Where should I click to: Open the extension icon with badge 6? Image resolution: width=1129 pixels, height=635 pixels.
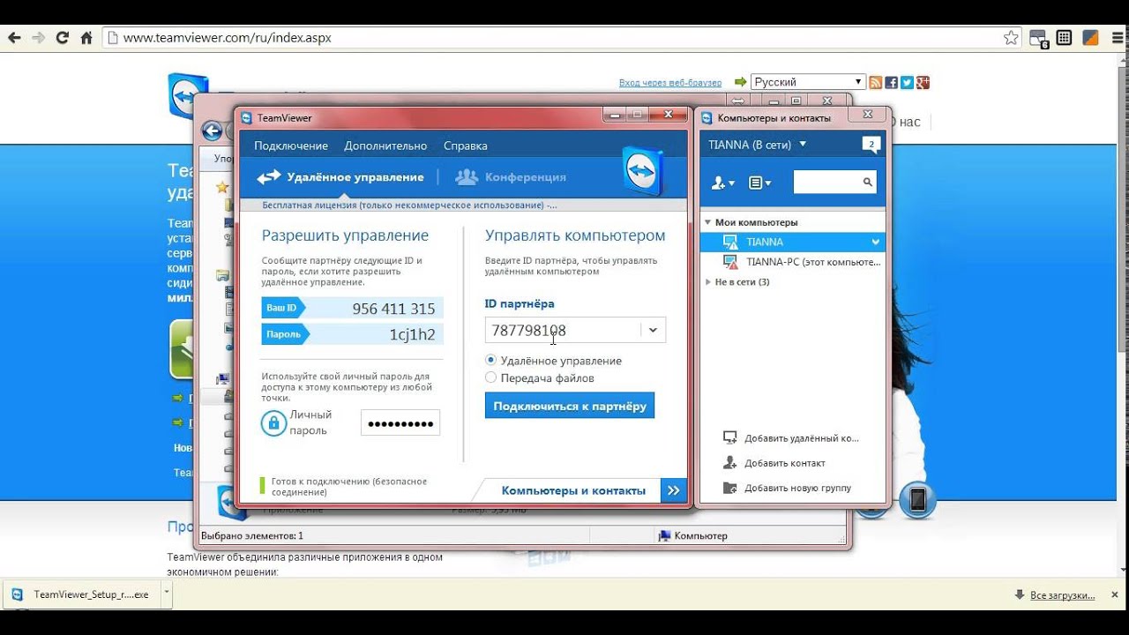coord(1038,38)
